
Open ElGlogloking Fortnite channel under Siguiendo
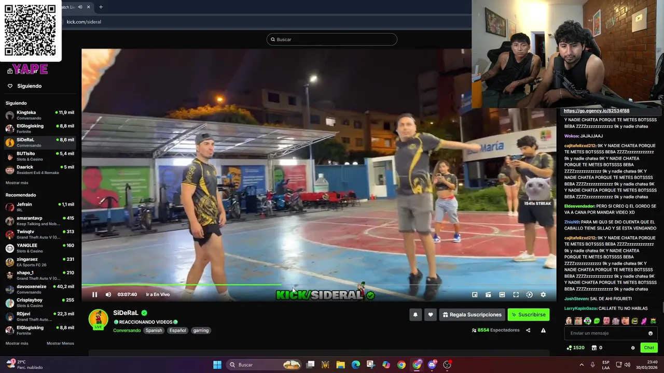[40, 128]
